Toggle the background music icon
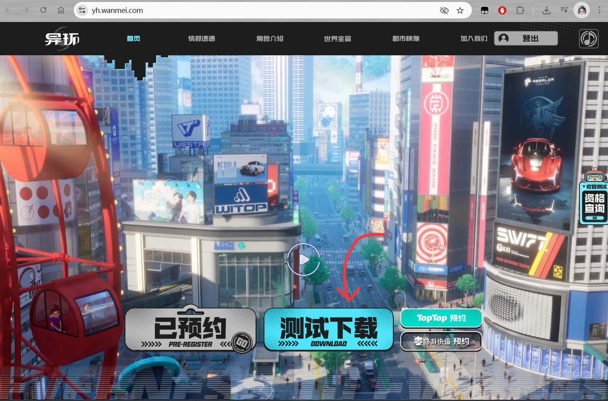The height and width of the screenshot is (401, 608). (588, 39)
